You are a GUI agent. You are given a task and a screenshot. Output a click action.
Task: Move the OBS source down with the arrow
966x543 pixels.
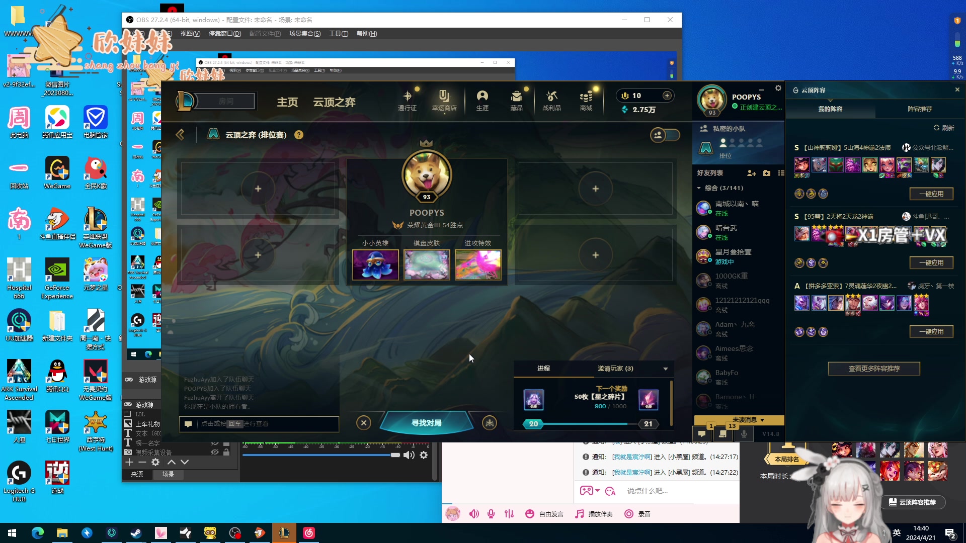[185, 462]
